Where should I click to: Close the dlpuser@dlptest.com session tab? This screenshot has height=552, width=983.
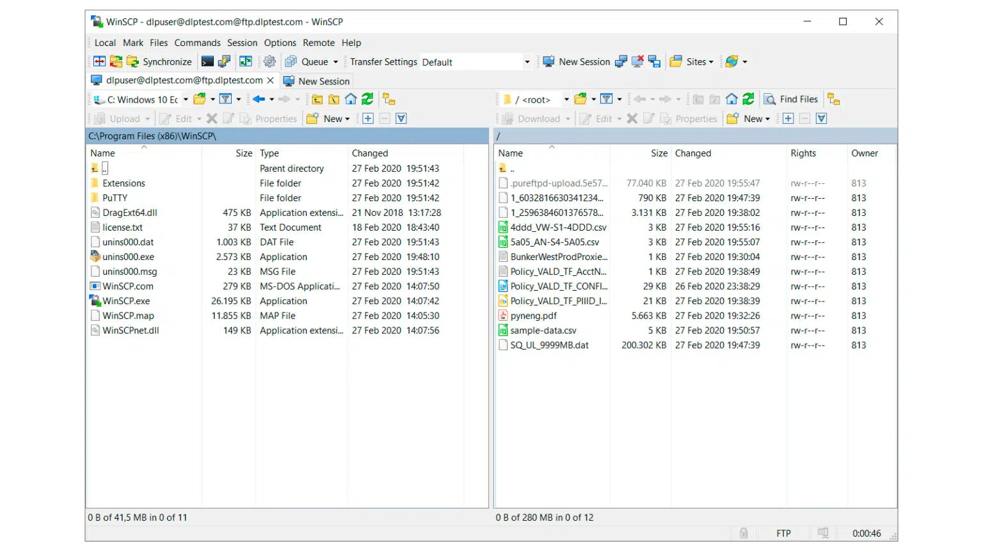point(271,80)
